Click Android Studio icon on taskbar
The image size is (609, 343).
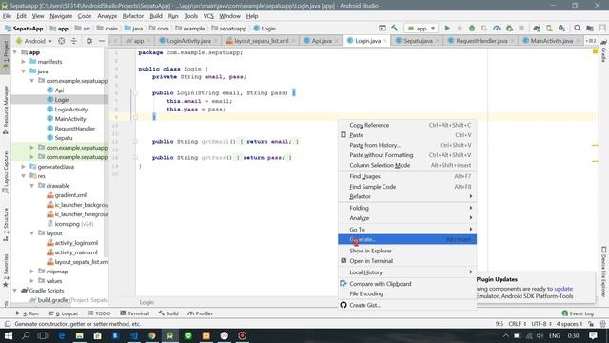point(169,335)
